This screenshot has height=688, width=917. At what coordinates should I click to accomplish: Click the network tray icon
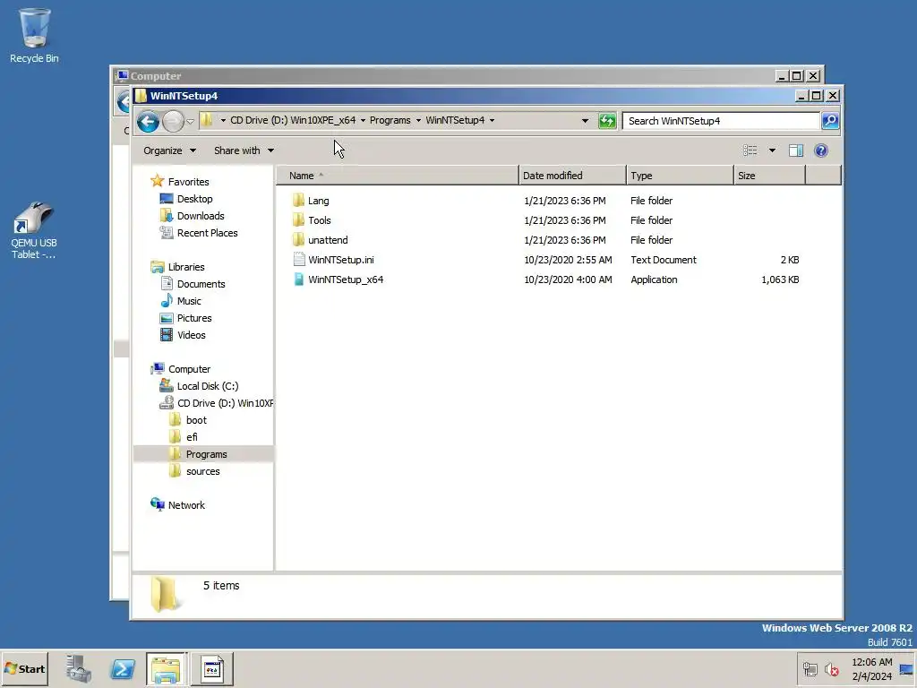click(810, 669)
